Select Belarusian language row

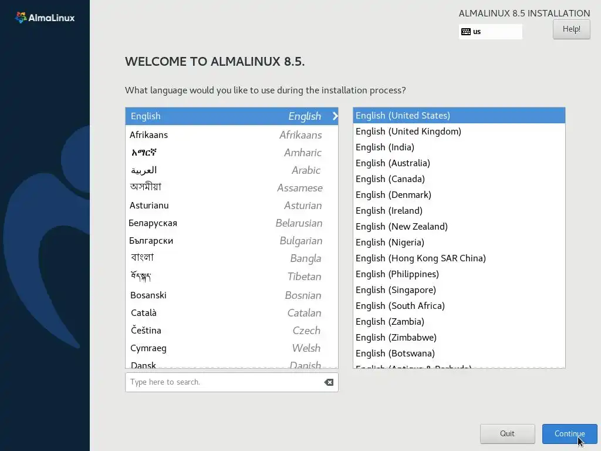pos(231,223)
